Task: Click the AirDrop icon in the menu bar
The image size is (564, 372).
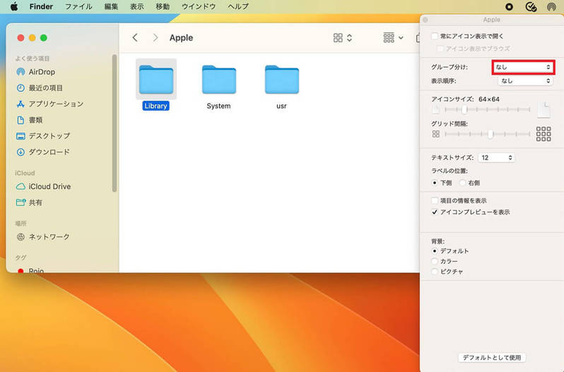Action: (551, 6)
